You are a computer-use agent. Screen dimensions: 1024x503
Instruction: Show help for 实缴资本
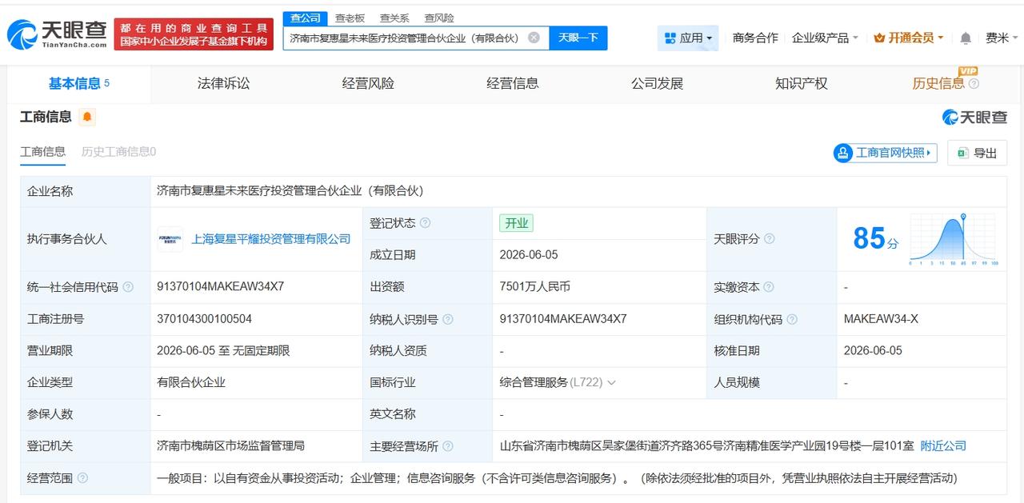(769, 287)
